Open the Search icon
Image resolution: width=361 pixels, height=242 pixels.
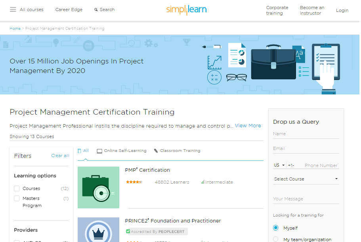click(96, 10)
